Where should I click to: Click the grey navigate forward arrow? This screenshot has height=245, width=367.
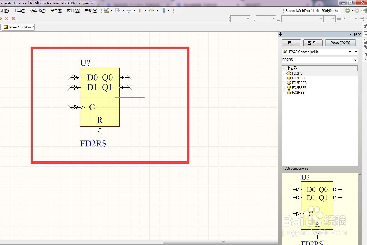point(357,10)
